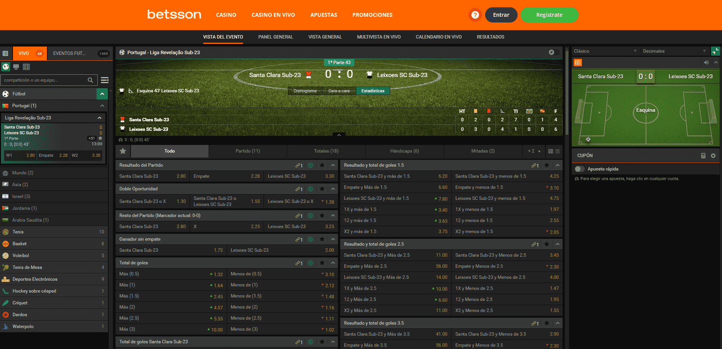Open the Clásico view dropdown
The width and height of the screenshot is (722, 349).
pyautogui.click(x=605, y=51)
